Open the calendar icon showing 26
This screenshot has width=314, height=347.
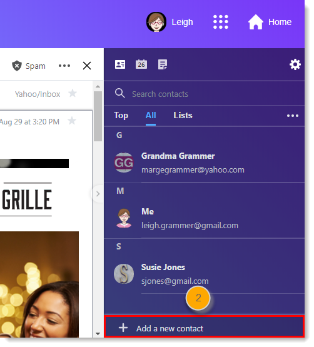[141, 64]
